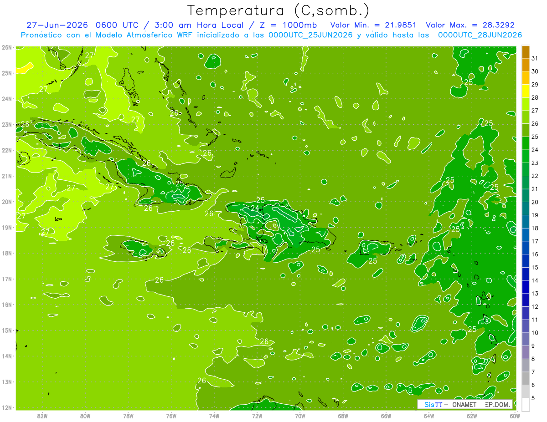547x422 pixels.
Task: Click the longitude axis label '78W'
Action: [x=128, y=415]
